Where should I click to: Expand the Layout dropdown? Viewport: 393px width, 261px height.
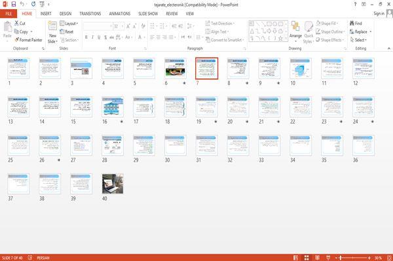69,24
